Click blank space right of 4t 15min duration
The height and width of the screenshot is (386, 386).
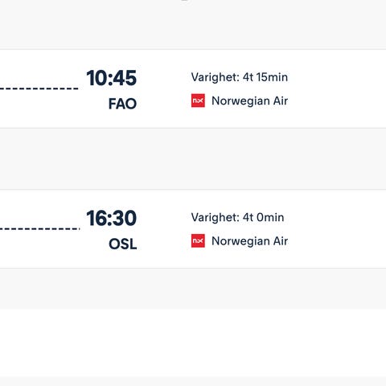[x=337, y=77]
